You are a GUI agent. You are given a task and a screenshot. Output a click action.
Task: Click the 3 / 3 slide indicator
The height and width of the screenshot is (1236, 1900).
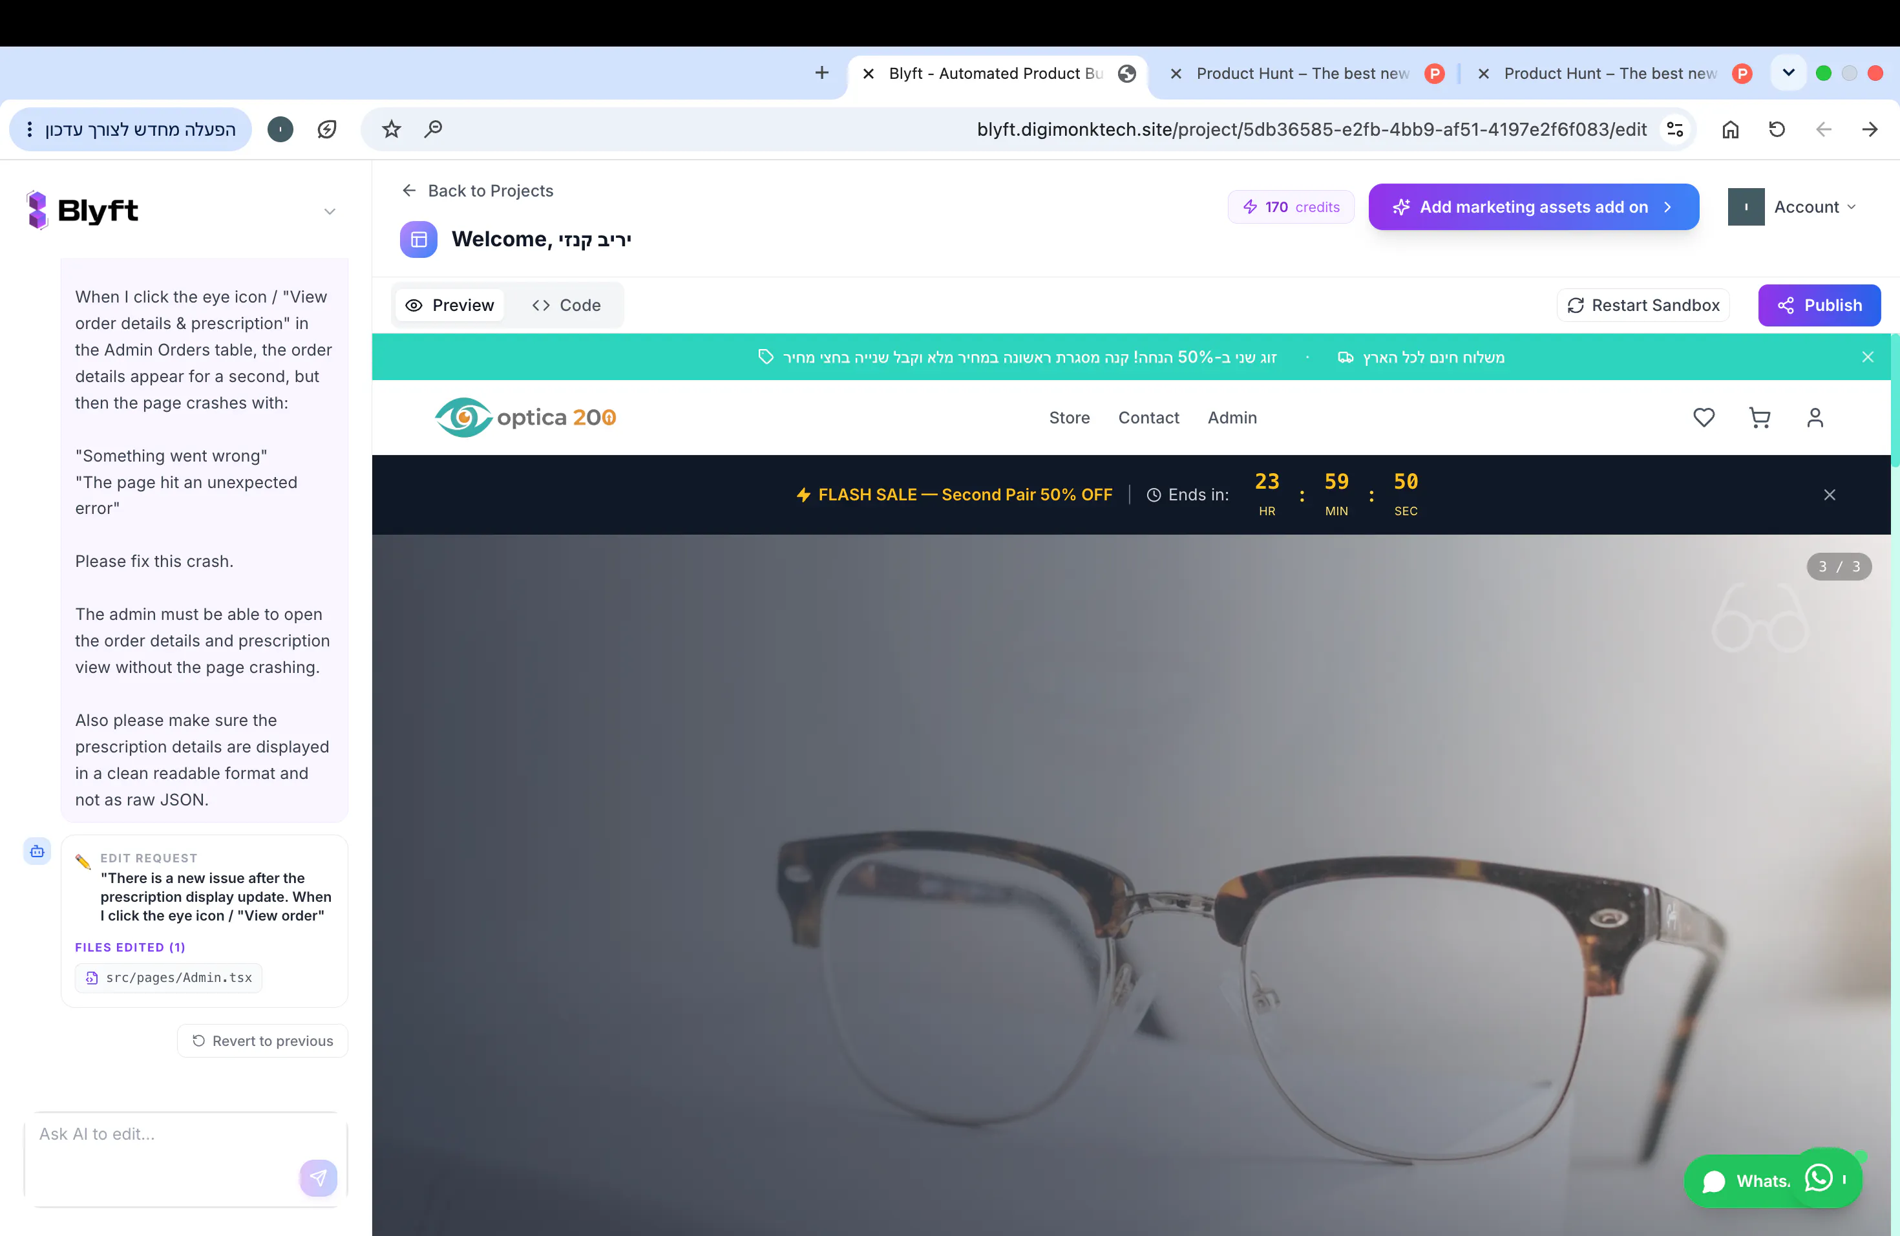point(1839,566)
